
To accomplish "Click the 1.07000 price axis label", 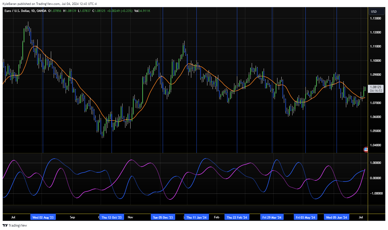I will [376, 103].
